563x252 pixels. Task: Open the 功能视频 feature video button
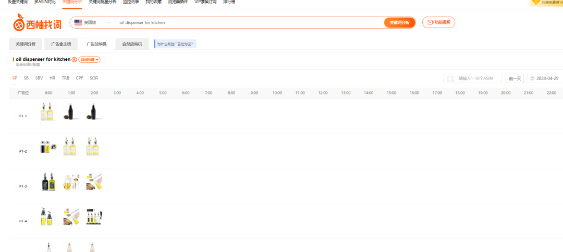pos(438,22)
